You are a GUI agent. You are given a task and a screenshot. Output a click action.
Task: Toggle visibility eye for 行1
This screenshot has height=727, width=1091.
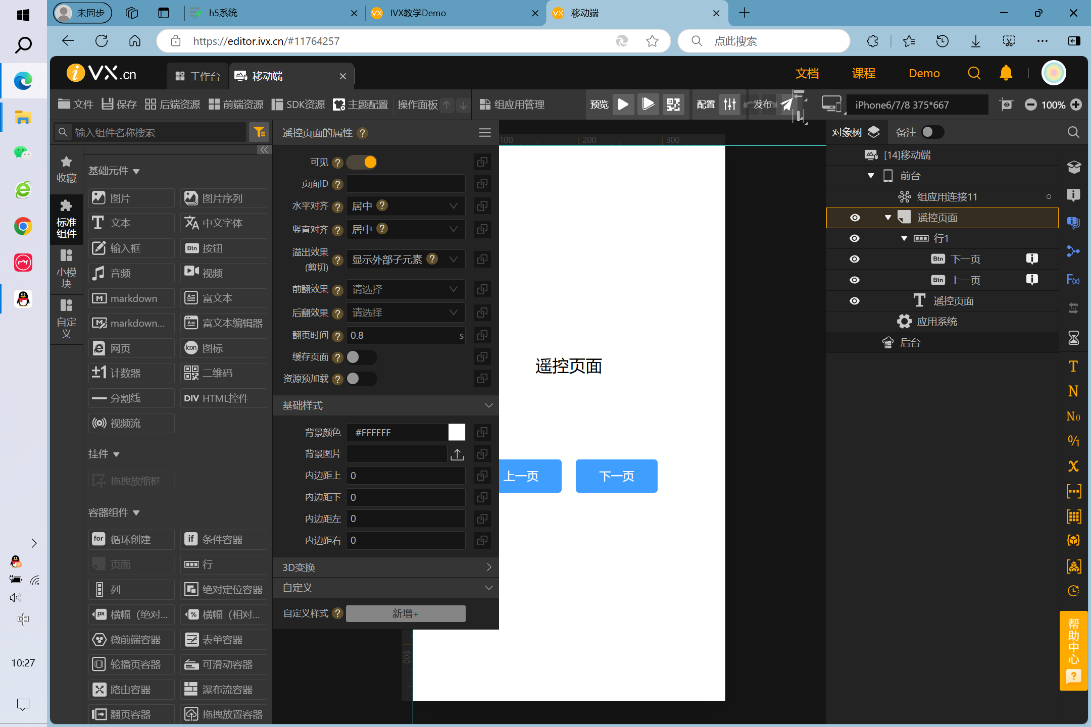pos(855,238)
